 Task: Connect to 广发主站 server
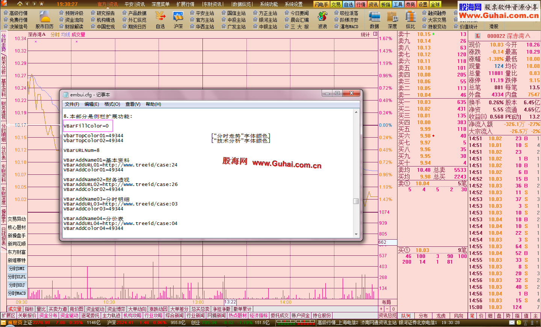point(233,27)
